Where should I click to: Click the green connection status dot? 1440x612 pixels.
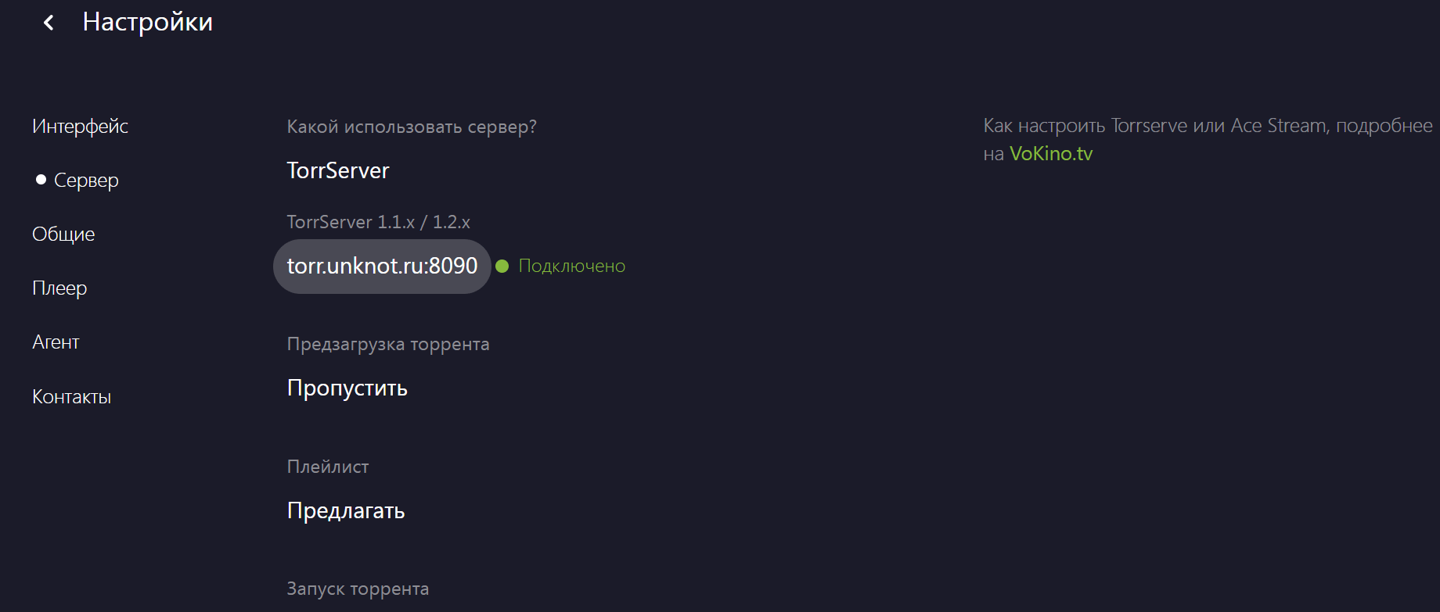(x=502, y=267)
